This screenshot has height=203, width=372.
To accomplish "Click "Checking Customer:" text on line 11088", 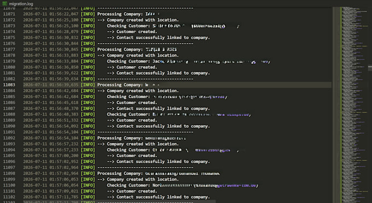I will [129, 115].
